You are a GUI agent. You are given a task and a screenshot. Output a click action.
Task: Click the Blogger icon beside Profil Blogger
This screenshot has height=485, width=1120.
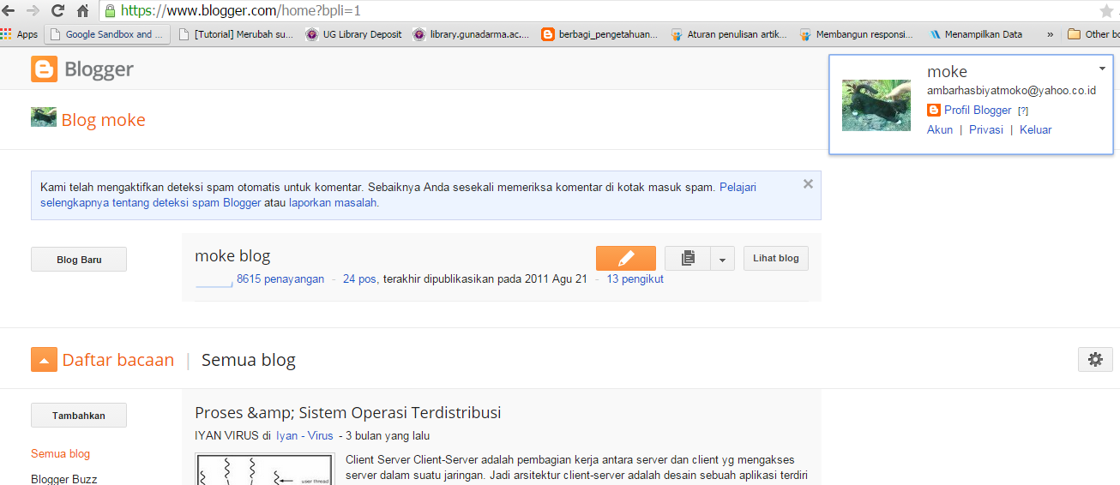tap(934, 110)
